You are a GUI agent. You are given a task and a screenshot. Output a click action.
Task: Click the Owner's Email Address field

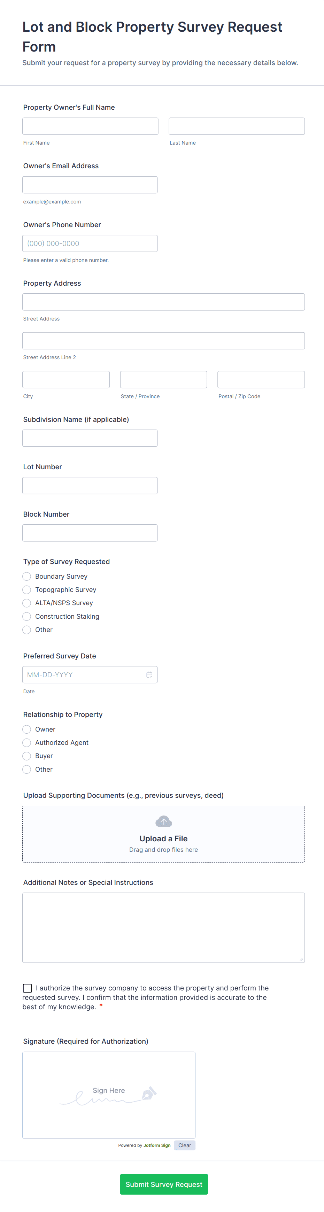pos(90,184)
